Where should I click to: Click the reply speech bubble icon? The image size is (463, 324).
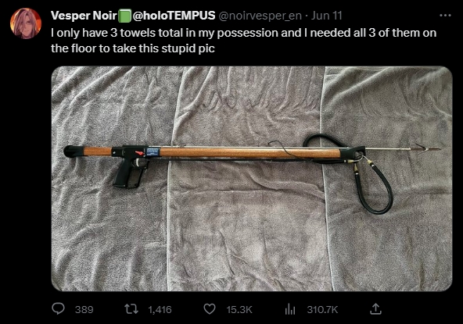(58, 309)
